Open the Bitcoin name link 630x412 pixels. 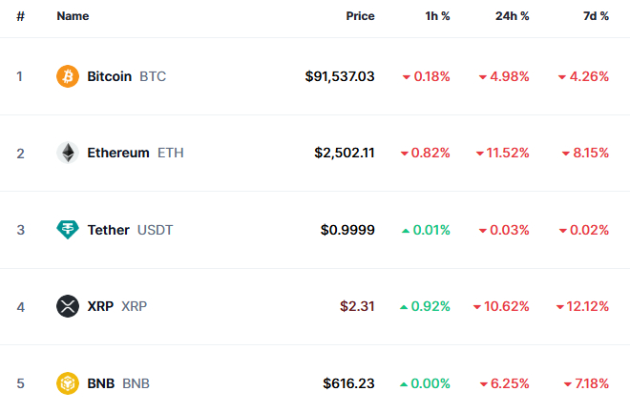tap(109, 76)
